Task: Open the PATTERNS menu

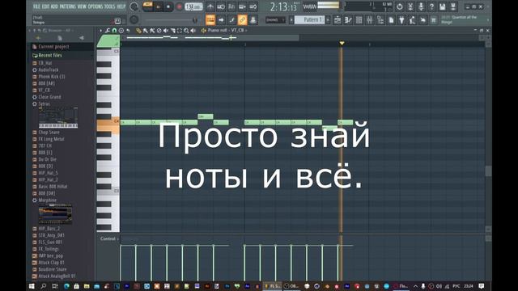Action: [67, 6]
